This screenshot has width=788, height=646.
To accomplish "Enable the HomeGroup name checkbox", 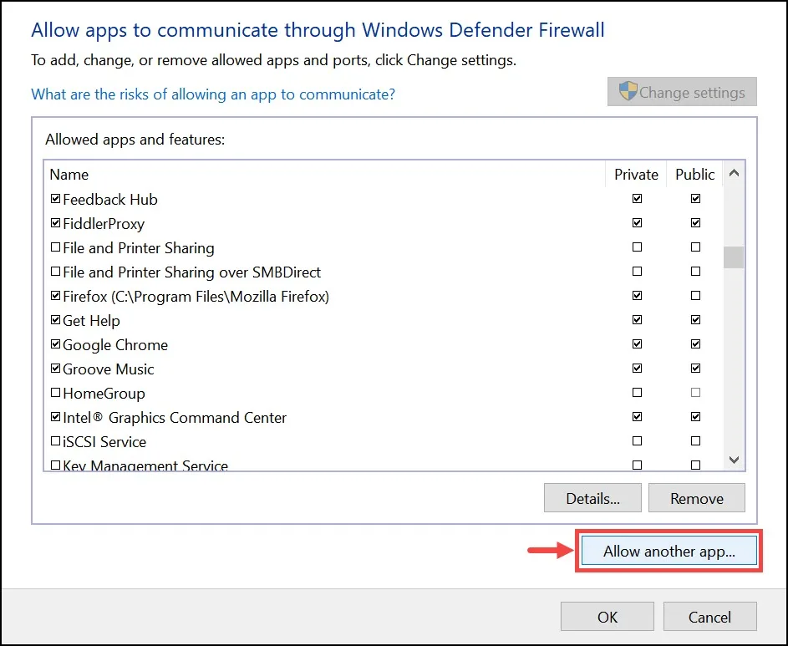I will [56, 393].
